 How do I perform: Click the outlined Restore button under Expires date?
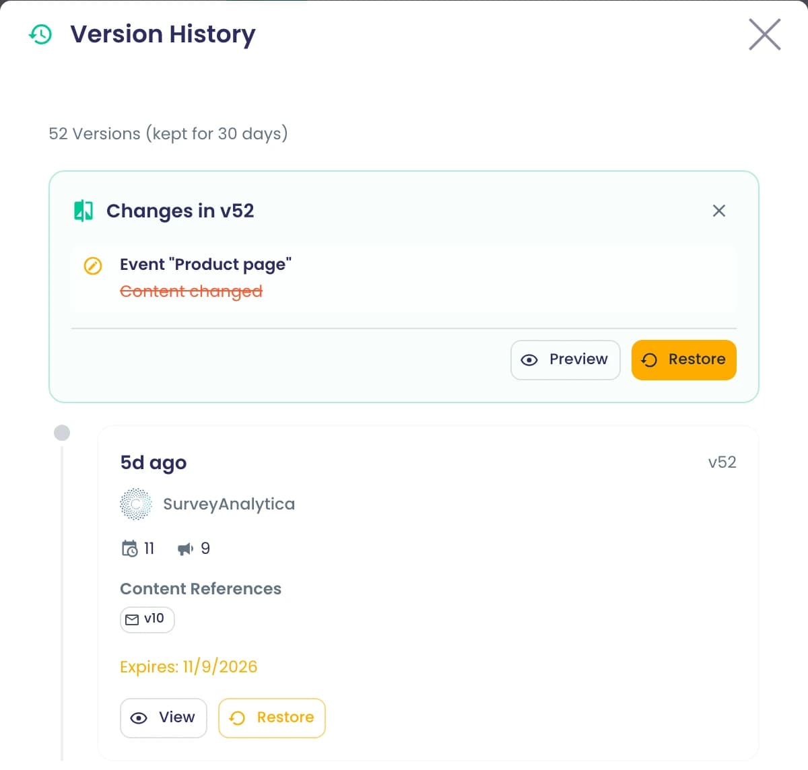click(272, 718)
